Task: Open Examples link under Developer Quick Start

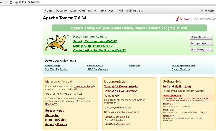Action: [x=135, y=65]
